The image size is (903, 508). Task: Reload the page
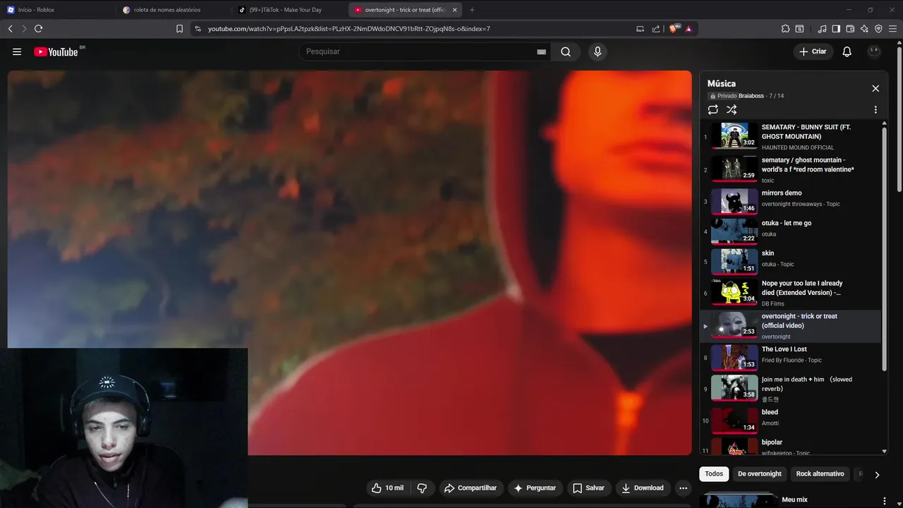[x=38, y=29]
